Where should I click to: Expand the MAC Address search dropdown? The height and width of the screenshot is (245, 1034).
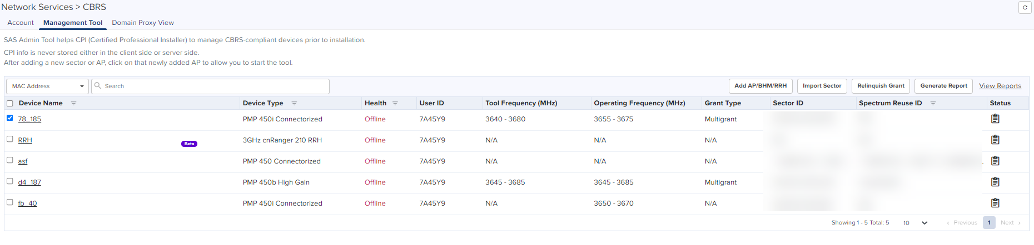coord(48,86)
